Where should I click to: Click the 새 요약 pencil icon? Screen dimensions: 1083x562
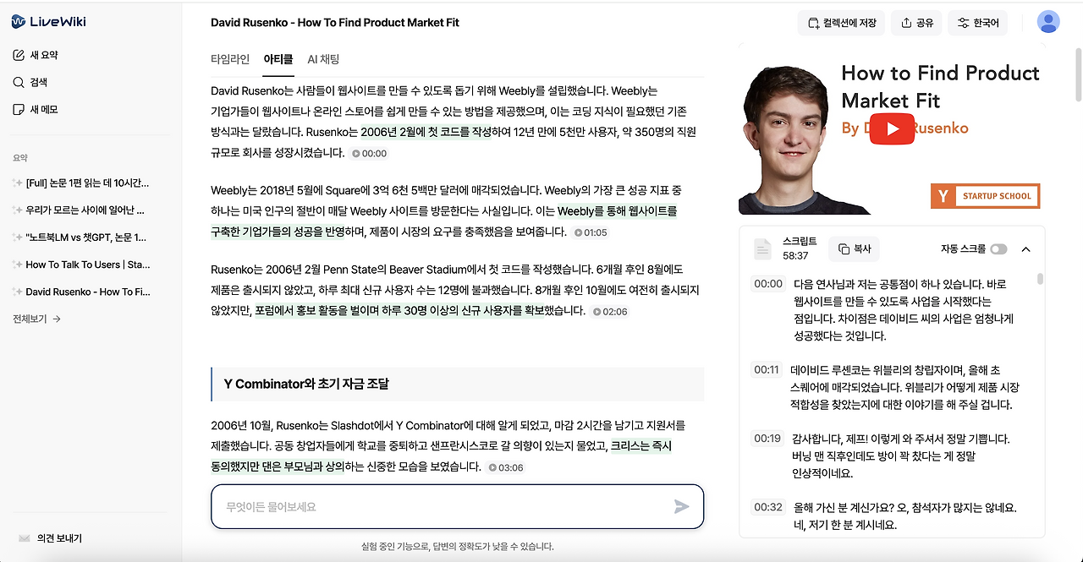click(x=20, y=54)
